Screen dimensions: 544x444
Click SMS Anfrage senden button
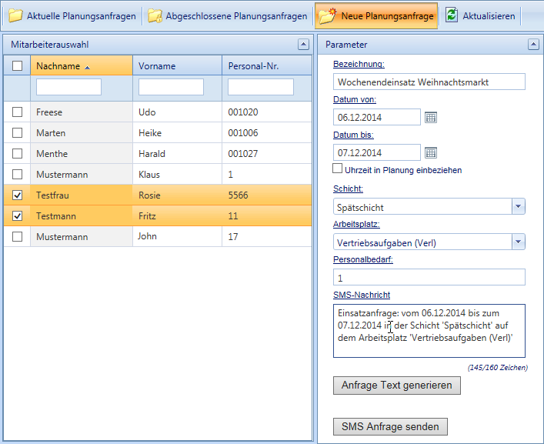click(x=390, y=426)
